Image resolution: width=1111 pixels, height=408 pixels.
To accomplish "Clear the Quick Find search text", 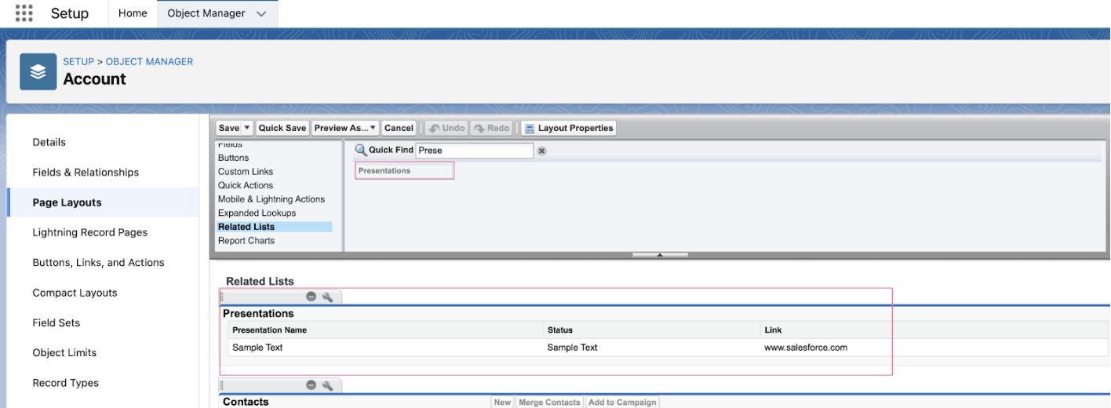I will point(541,151).
